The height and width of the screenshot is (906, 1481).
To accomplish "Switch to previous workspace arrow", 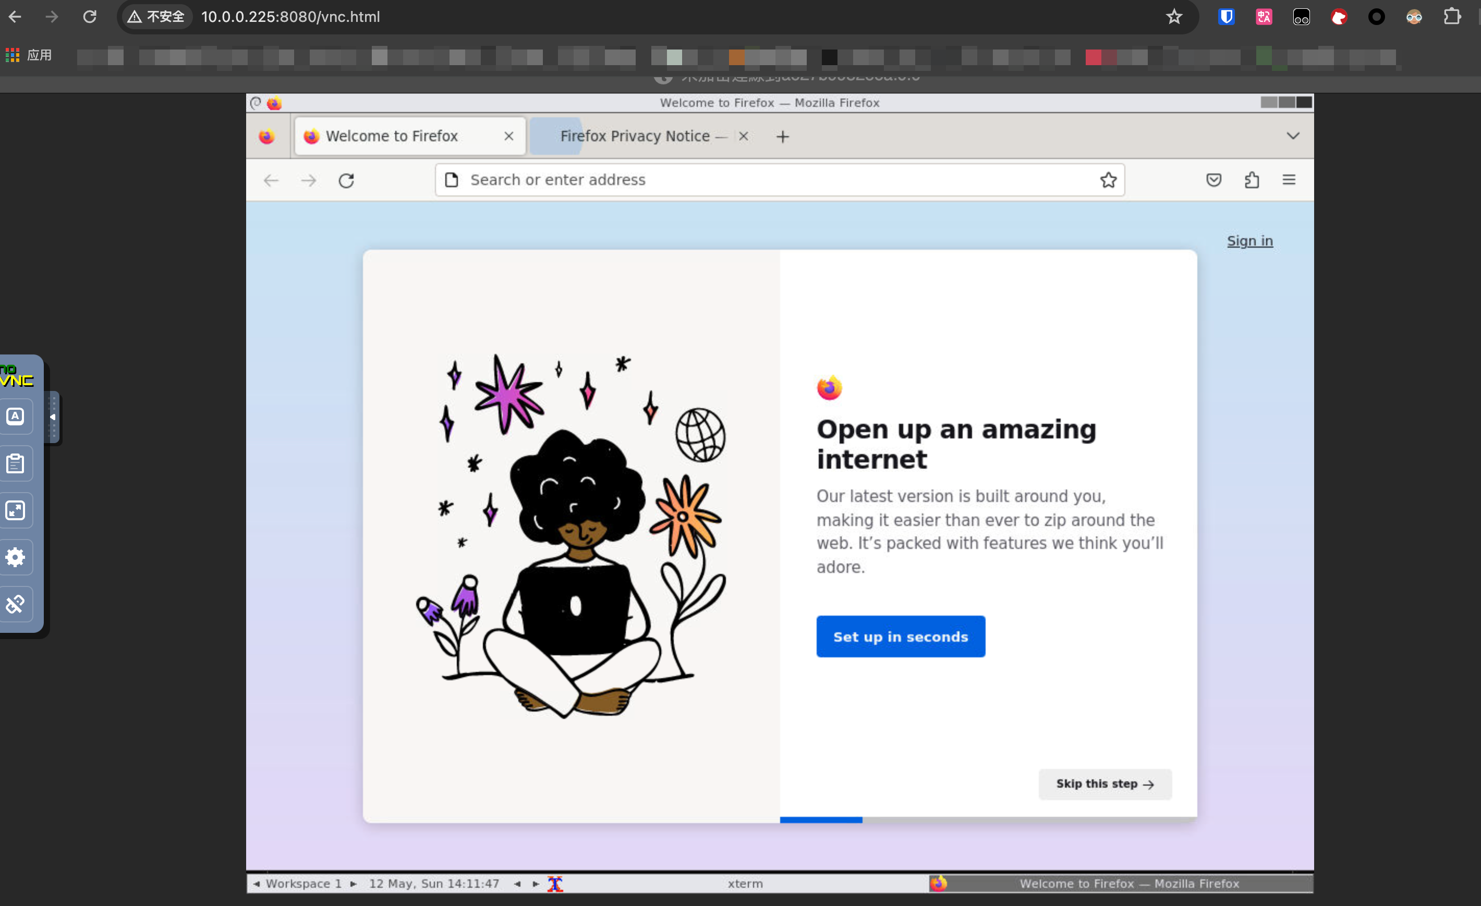I will [257, 884].
